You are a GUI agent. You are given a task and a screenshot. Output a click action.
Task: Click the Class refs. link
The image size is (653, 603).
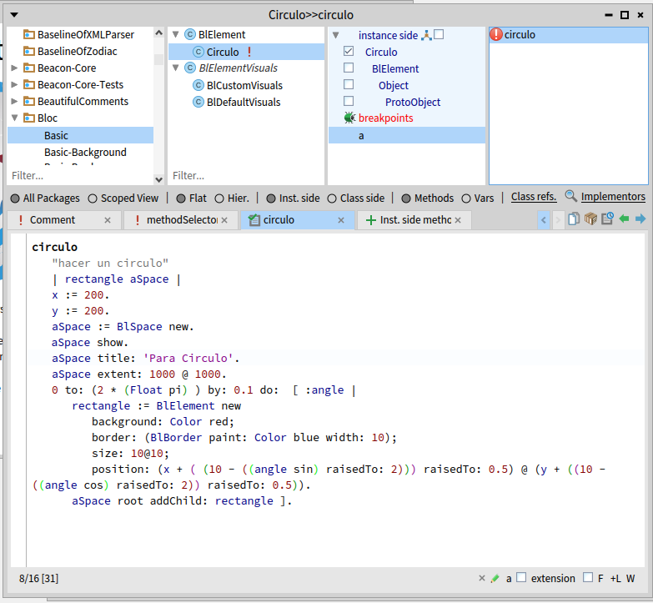point(534,197)
